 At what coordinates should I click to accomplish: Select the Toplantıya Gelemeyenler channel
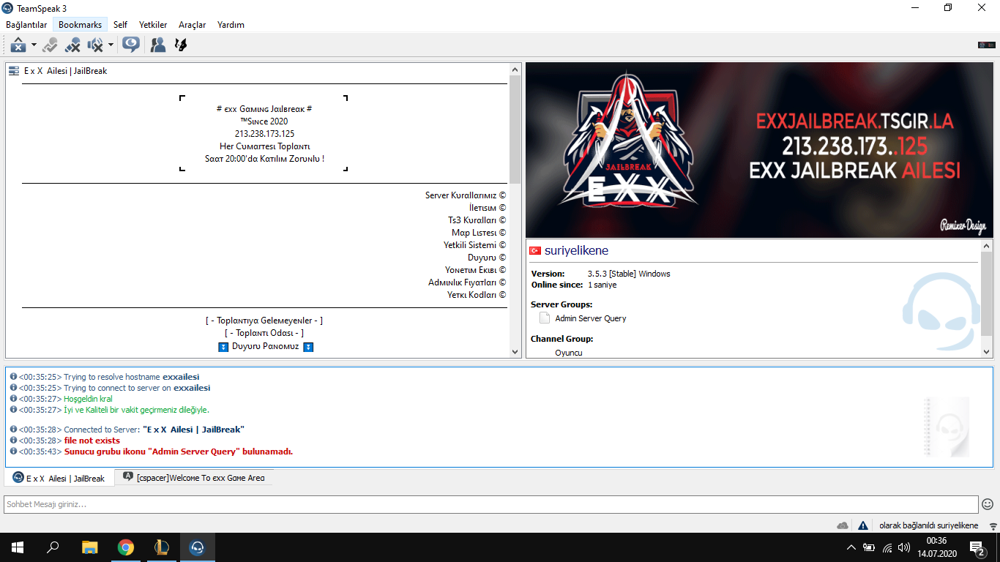point(264,321)
